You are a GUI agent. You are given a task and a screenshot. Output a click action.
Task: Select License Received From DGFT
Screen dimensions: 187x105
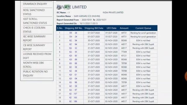[37, 56]
